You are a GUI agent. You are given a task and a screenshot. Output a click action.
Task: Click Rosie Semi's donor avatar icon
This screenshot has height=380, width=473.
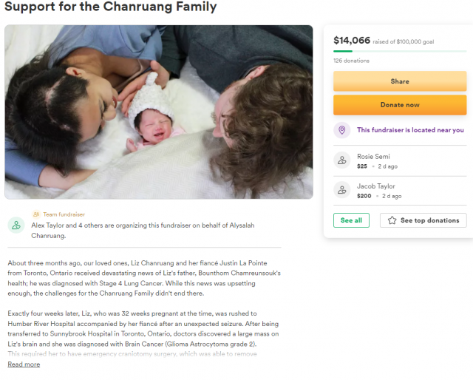[341, 160]
